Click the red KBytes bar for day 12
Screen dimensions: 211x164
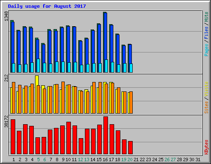point(81,146)
